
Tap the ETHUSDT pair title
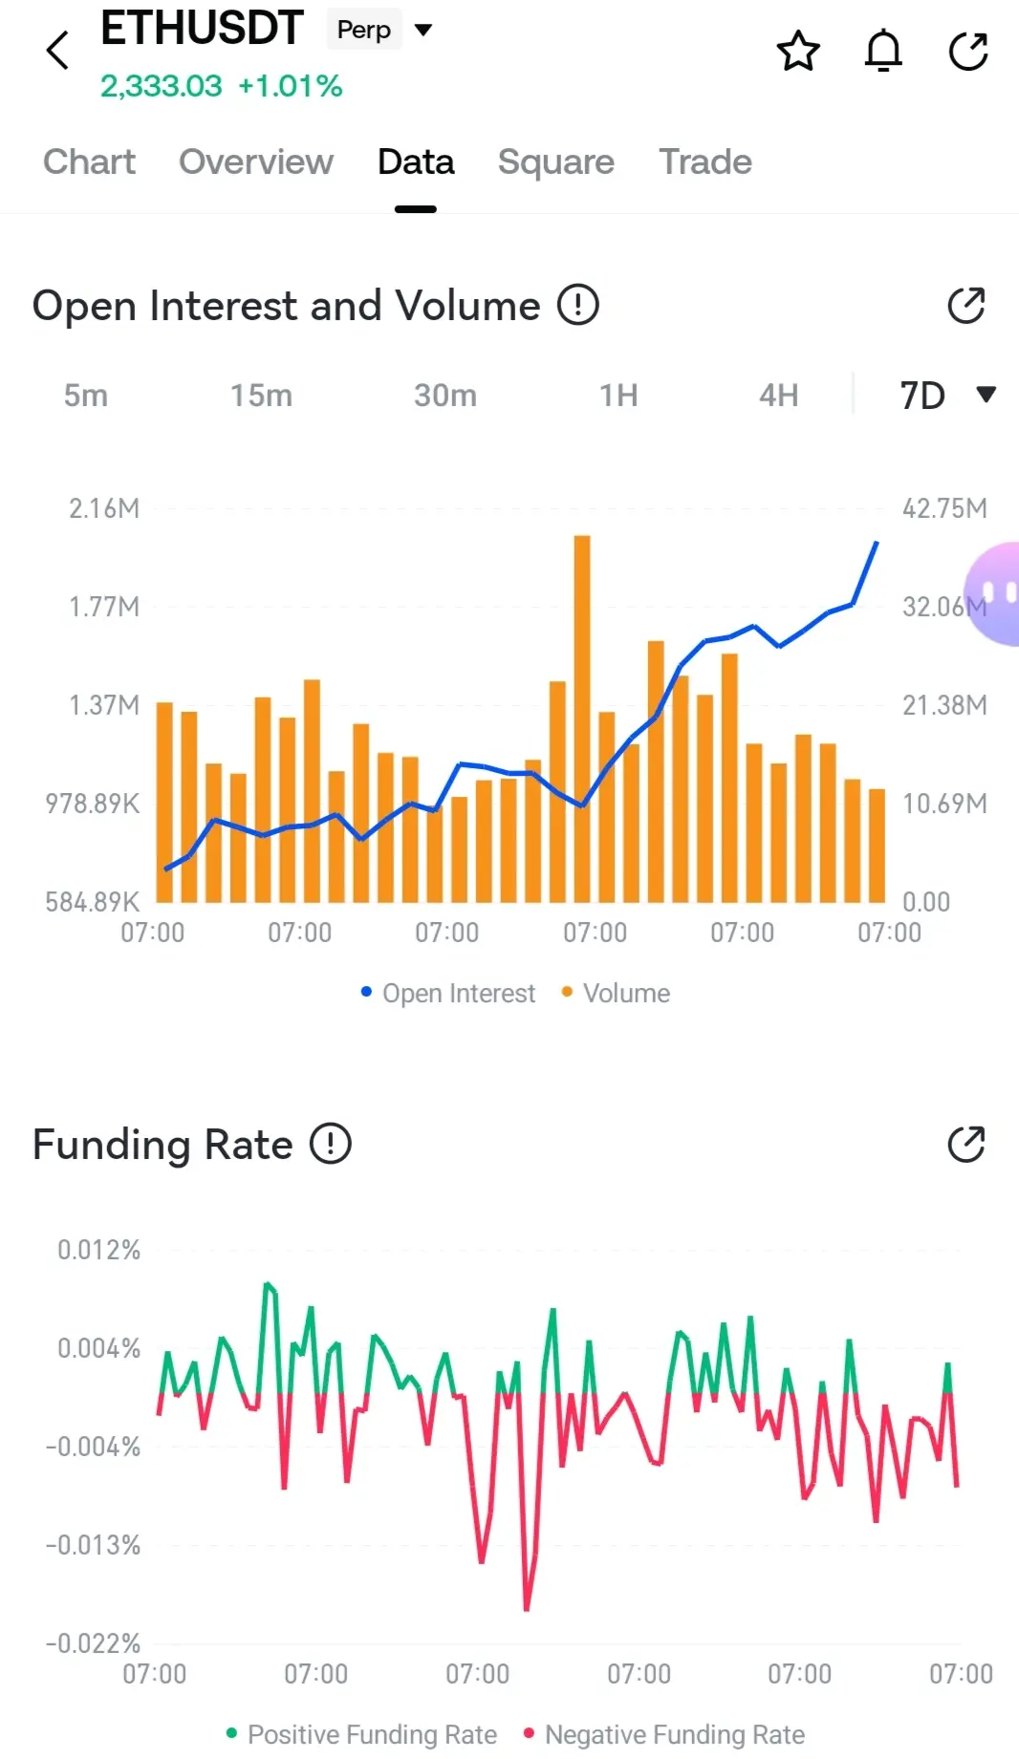pos(202,28)
